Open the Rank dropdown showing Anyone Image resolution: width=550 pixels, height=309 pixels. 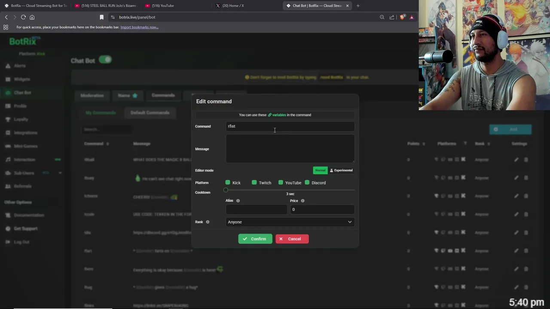pyautogui.click(x=290, y=222)
